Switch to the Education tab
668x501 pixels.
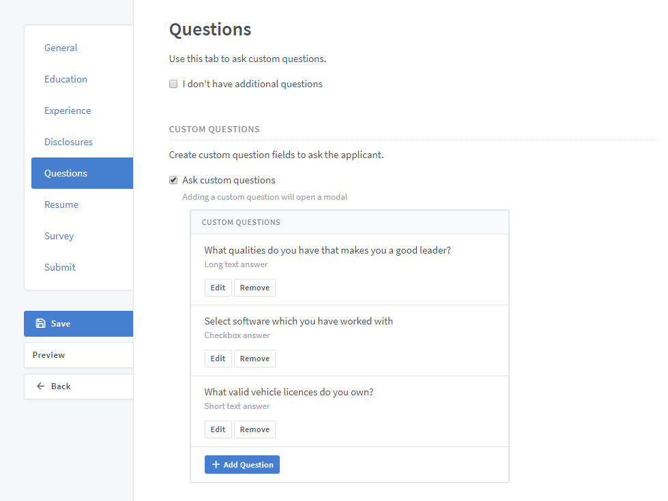point(66,79)
